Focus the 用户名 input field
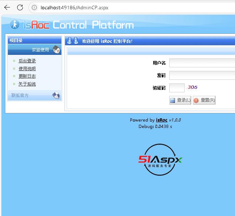Screen dimensions: 235x216 [202, 63]
